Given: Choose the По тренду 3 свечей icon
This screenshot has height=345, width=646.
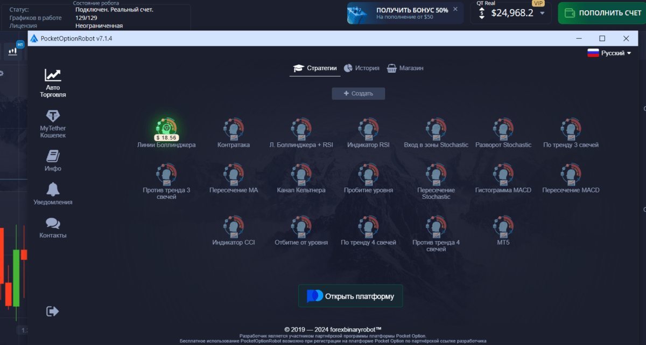Looking at the screenshot, I should pos(571,129).
